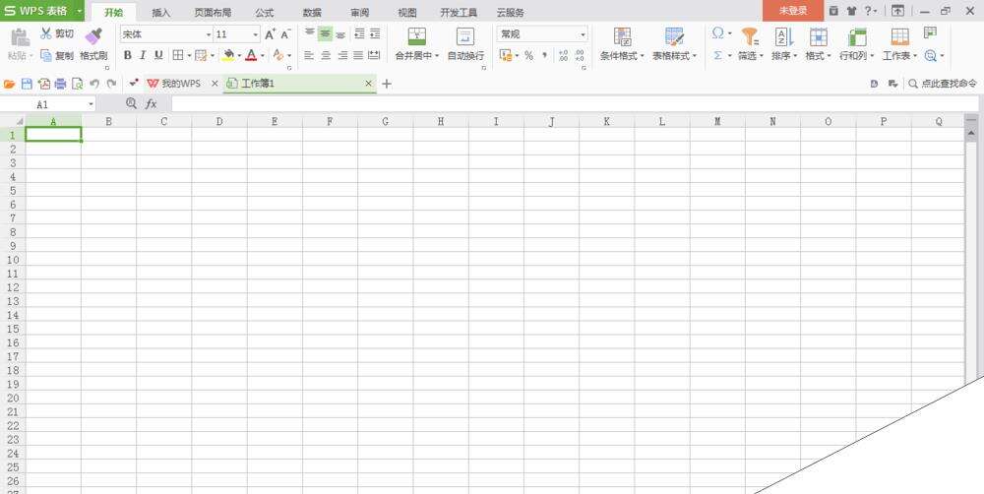This screenshot has width=984, height=494.
Task: Click the Print icon in quick access bar
Action: point(60,84)
